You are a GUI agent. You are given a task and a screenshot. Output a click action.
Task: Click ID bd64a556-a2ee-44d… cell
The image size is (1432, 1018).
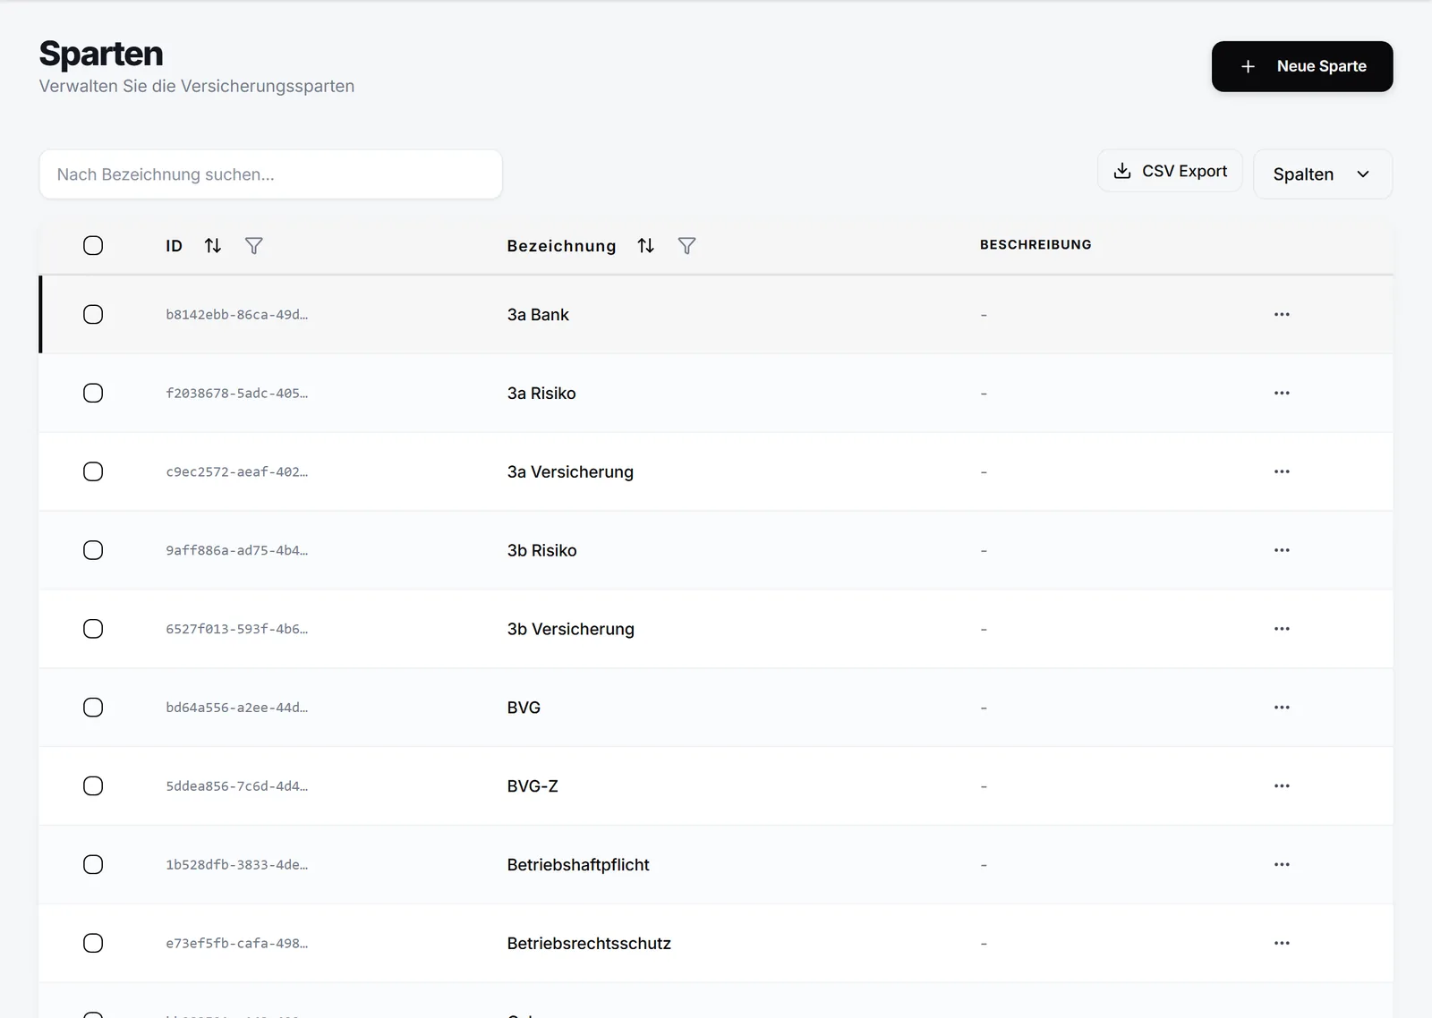(x=236, y=708)
